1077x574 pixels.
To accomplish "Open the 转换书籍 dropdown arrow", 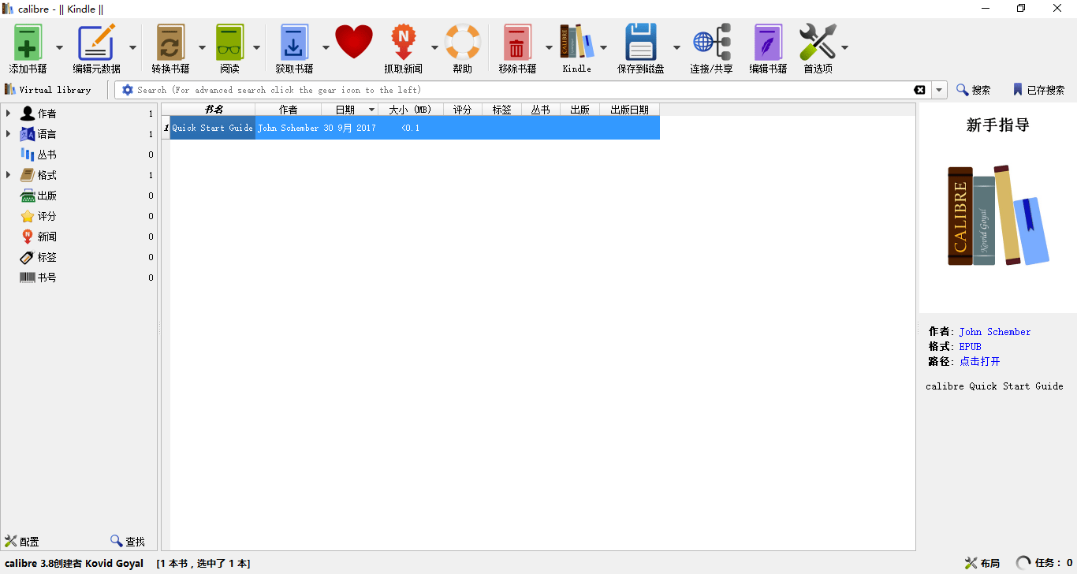I will point(202,47).
